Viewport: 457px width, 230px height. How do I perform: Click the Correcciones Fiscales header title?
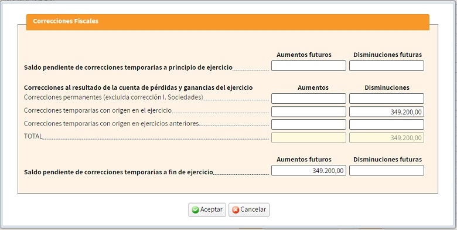[x=66, y=21]
